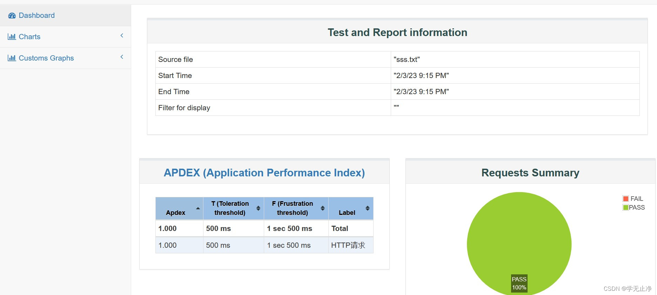
Task: Click the APDEX panel title link
Action: 264,173
